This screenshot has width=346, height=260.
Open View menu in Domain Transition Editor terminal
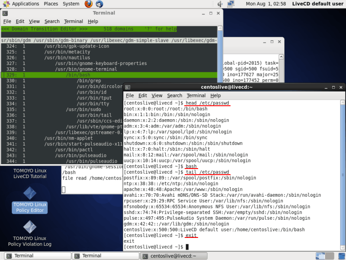[34, 21]
